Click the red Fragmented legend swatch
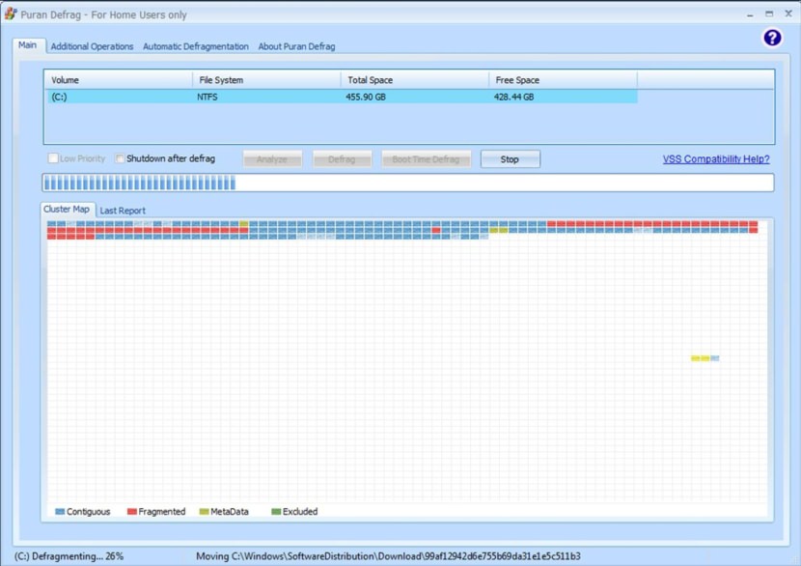801x566 pixels. tap(132, 512)
